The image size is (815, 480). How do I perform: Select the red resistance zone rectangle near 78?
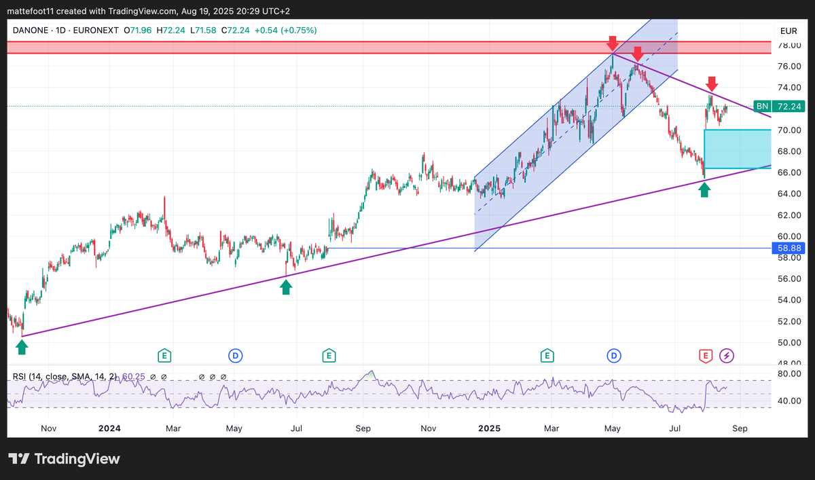pos(390,48)
